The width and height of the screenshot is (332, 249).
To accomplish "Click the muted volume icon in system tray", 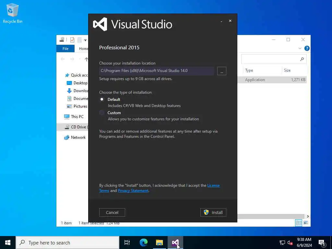I will (290, 243).
